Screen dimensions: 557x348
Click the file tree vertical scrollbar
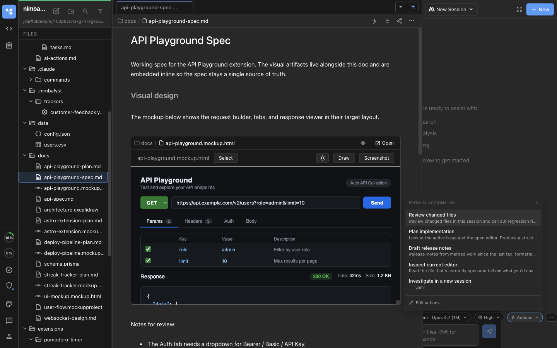pos(109,184)
